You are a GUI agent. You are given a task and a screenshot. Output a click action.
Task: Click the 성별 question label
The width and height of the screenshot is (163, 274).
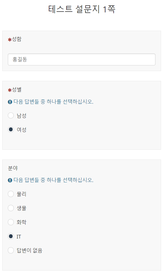[x=17, y=90]
